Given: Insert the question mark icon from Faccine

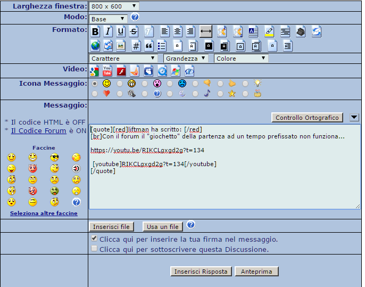Looking at the screenshot, I should pyautogui.click(x=77, y=202).
